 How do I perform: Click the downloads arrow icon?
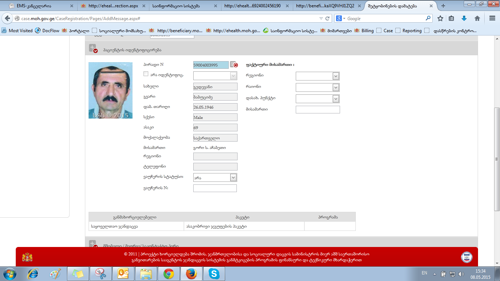[x=464, y=18]
